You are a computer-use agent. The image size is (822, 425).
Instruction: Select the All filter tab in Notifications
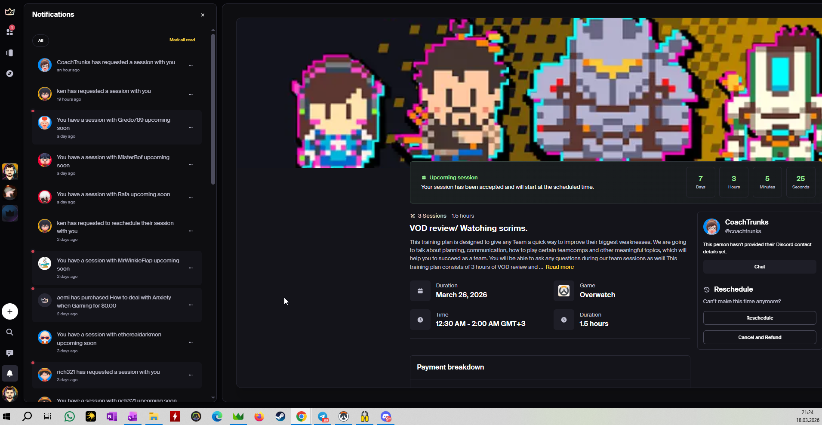[40, 40]
